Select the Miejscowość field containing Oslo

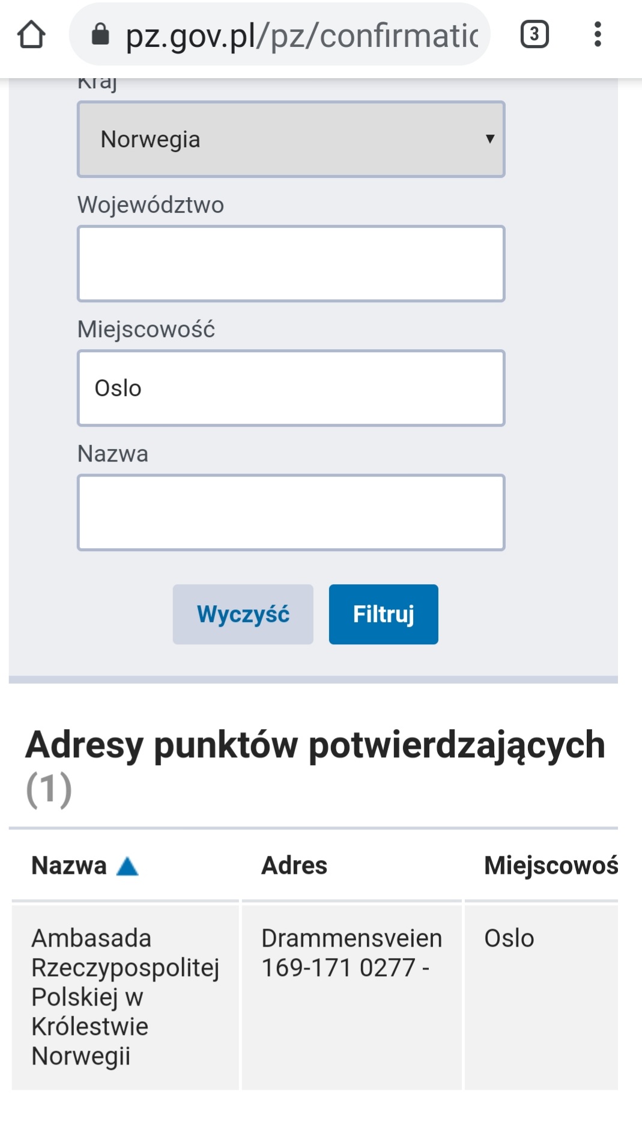(291, 387)
